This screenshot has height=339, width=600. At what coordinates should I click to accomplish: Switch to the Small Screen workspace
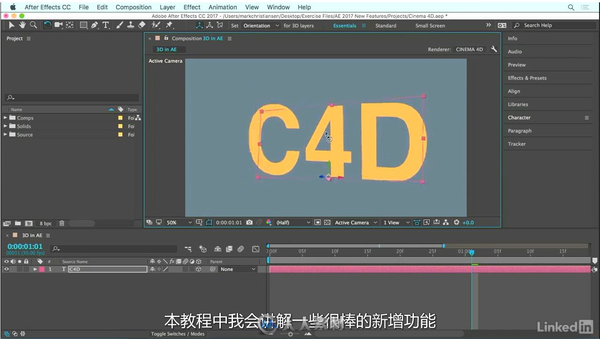(430, 26)
